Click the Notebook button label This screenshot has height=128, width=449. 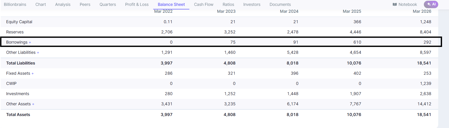[408, 5]
